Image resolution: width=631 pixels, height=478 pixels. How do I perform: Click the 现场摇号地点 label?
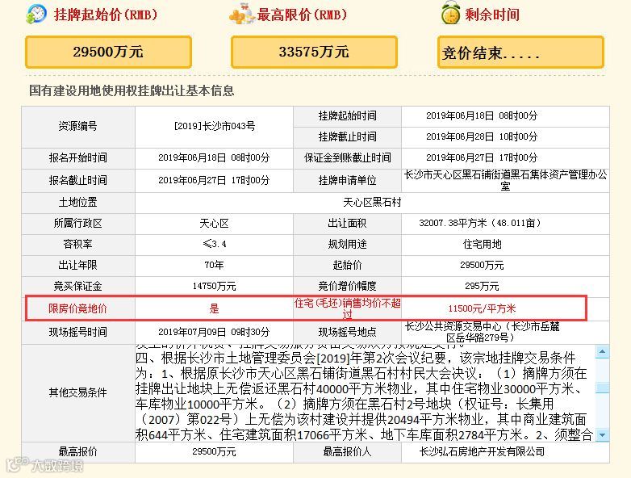[x=347, y=332]
